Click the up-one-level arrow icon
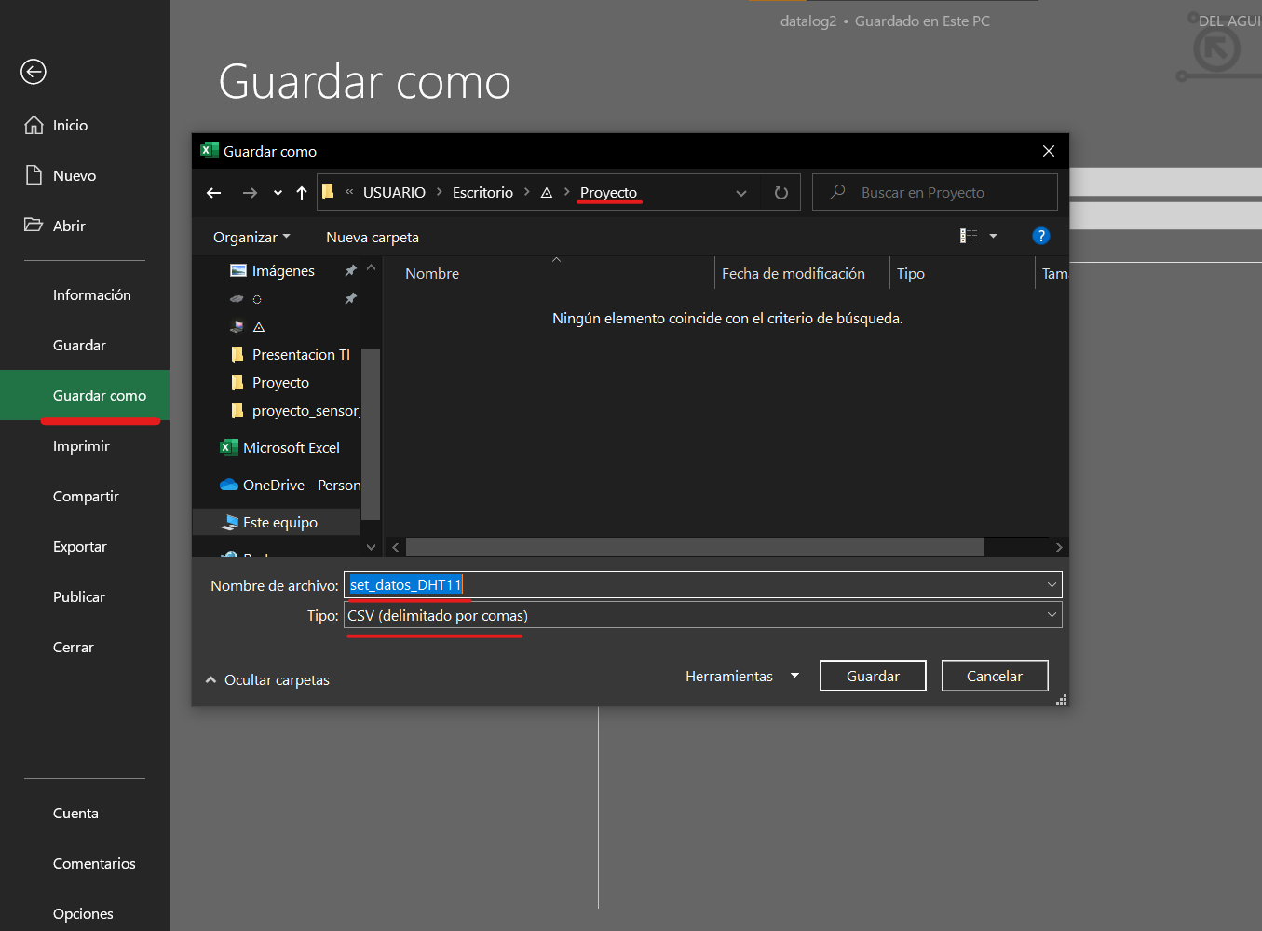This screenshot has height=931, width=1262. (301, 192)
